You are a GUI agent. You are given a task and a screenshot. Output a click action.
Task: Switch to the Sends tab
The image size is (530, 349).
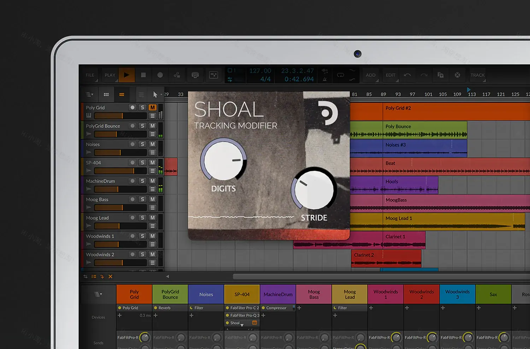pos(98,342)
